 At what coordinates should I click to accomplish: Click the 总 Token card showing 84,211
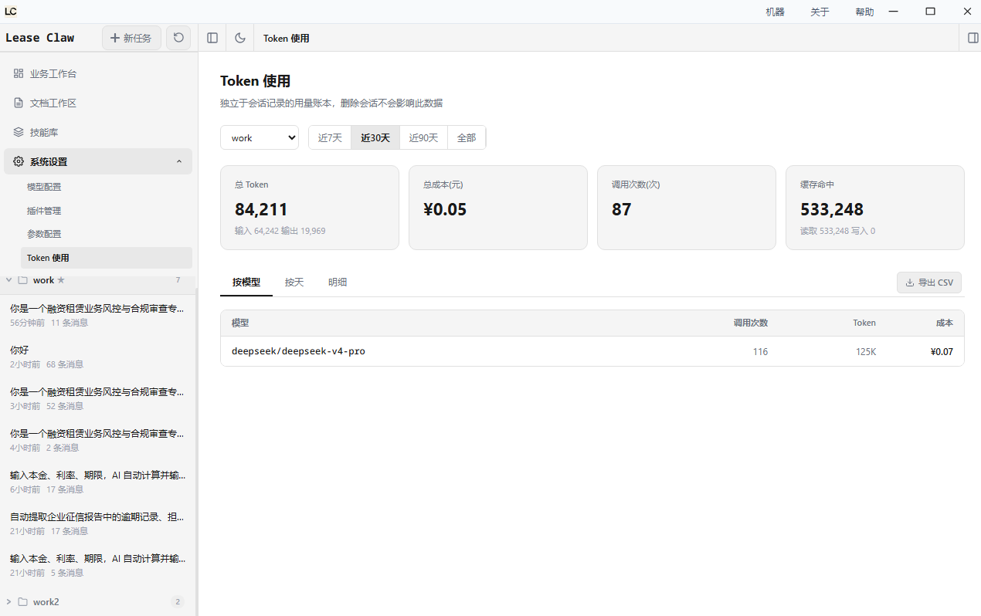tap(310, 208)
